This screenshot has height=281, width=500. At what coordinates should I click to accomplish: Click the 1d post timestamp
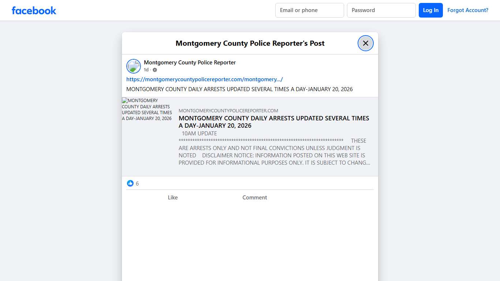pos(145,70)
